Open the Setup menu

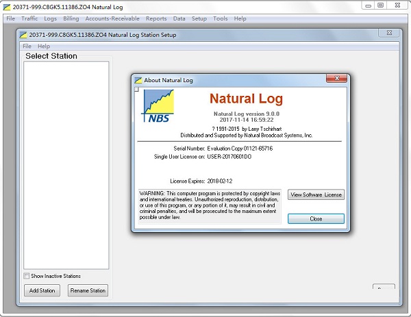click(199, 18)
